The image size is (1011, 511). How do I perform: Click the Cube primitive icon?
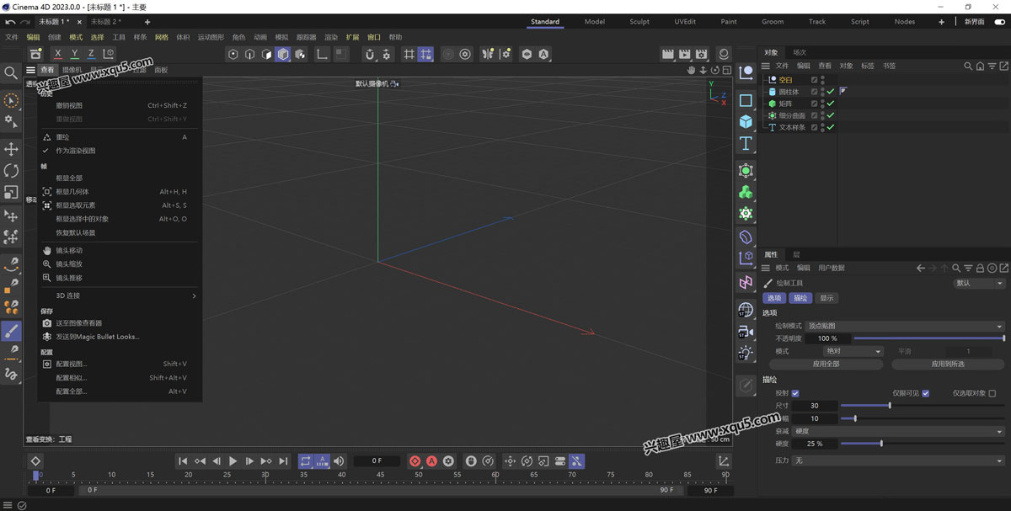coord(746,122)
